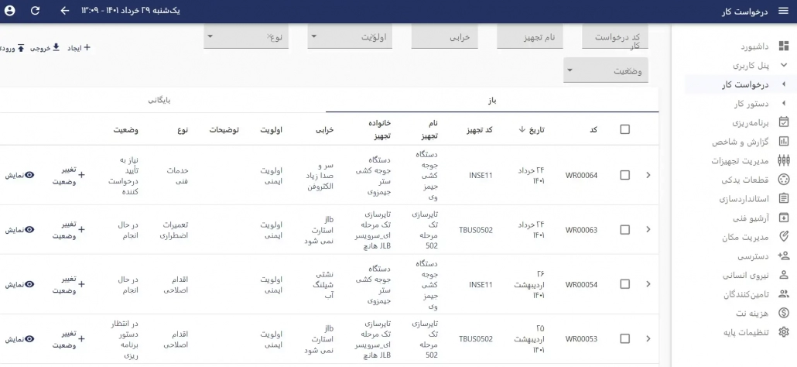Click the ایجاد create button label

click(x=75, y=48)
